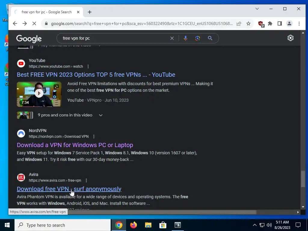Open more options for YouTube result
The width and height of the screenshot is (308, 231).
click(88, 66)
